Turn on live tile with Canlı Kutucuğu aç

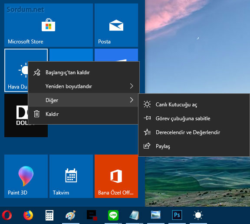[194, 105]
